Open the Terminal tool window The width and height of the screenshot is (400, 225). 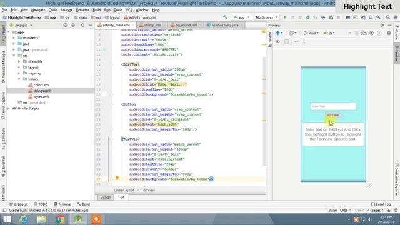[x=62, y=204]
